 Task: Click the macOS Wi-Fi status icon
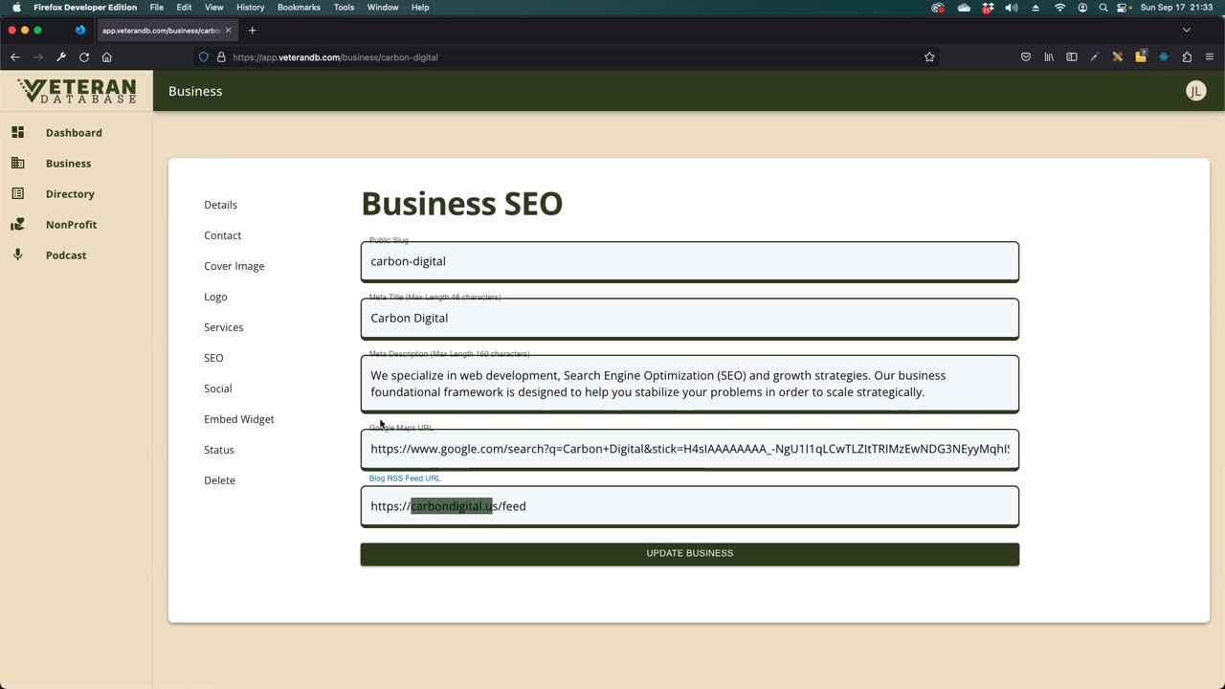click(x=1059, y=8)
